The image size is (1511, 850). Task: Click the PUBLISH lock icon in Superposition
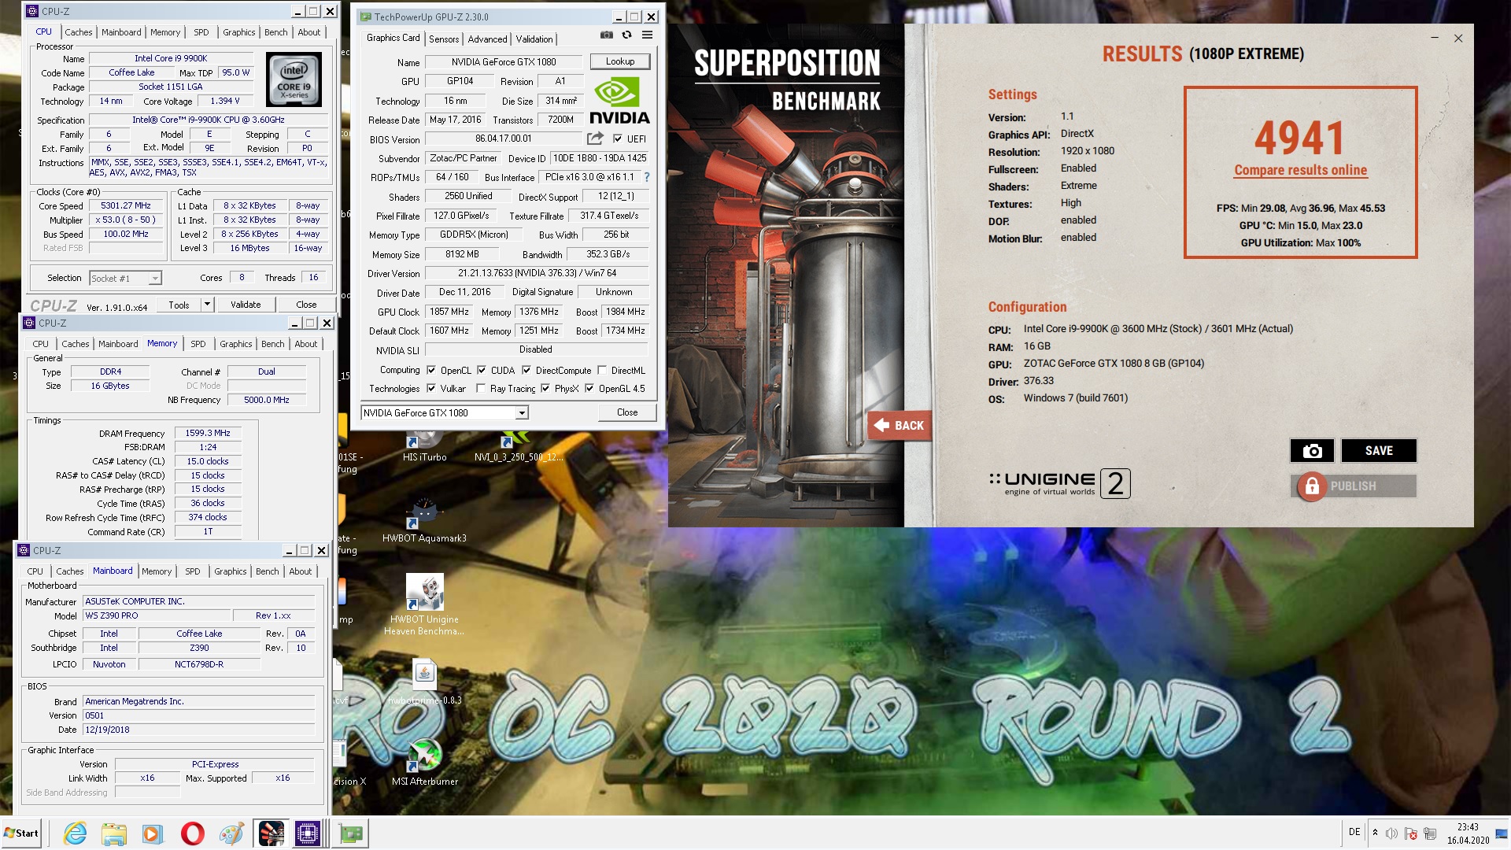(x=1312, y=486)
